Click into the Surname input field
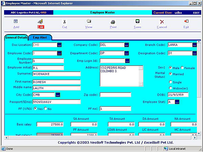The width and height of the screenshot is (203, 152). tap(56, 74)
